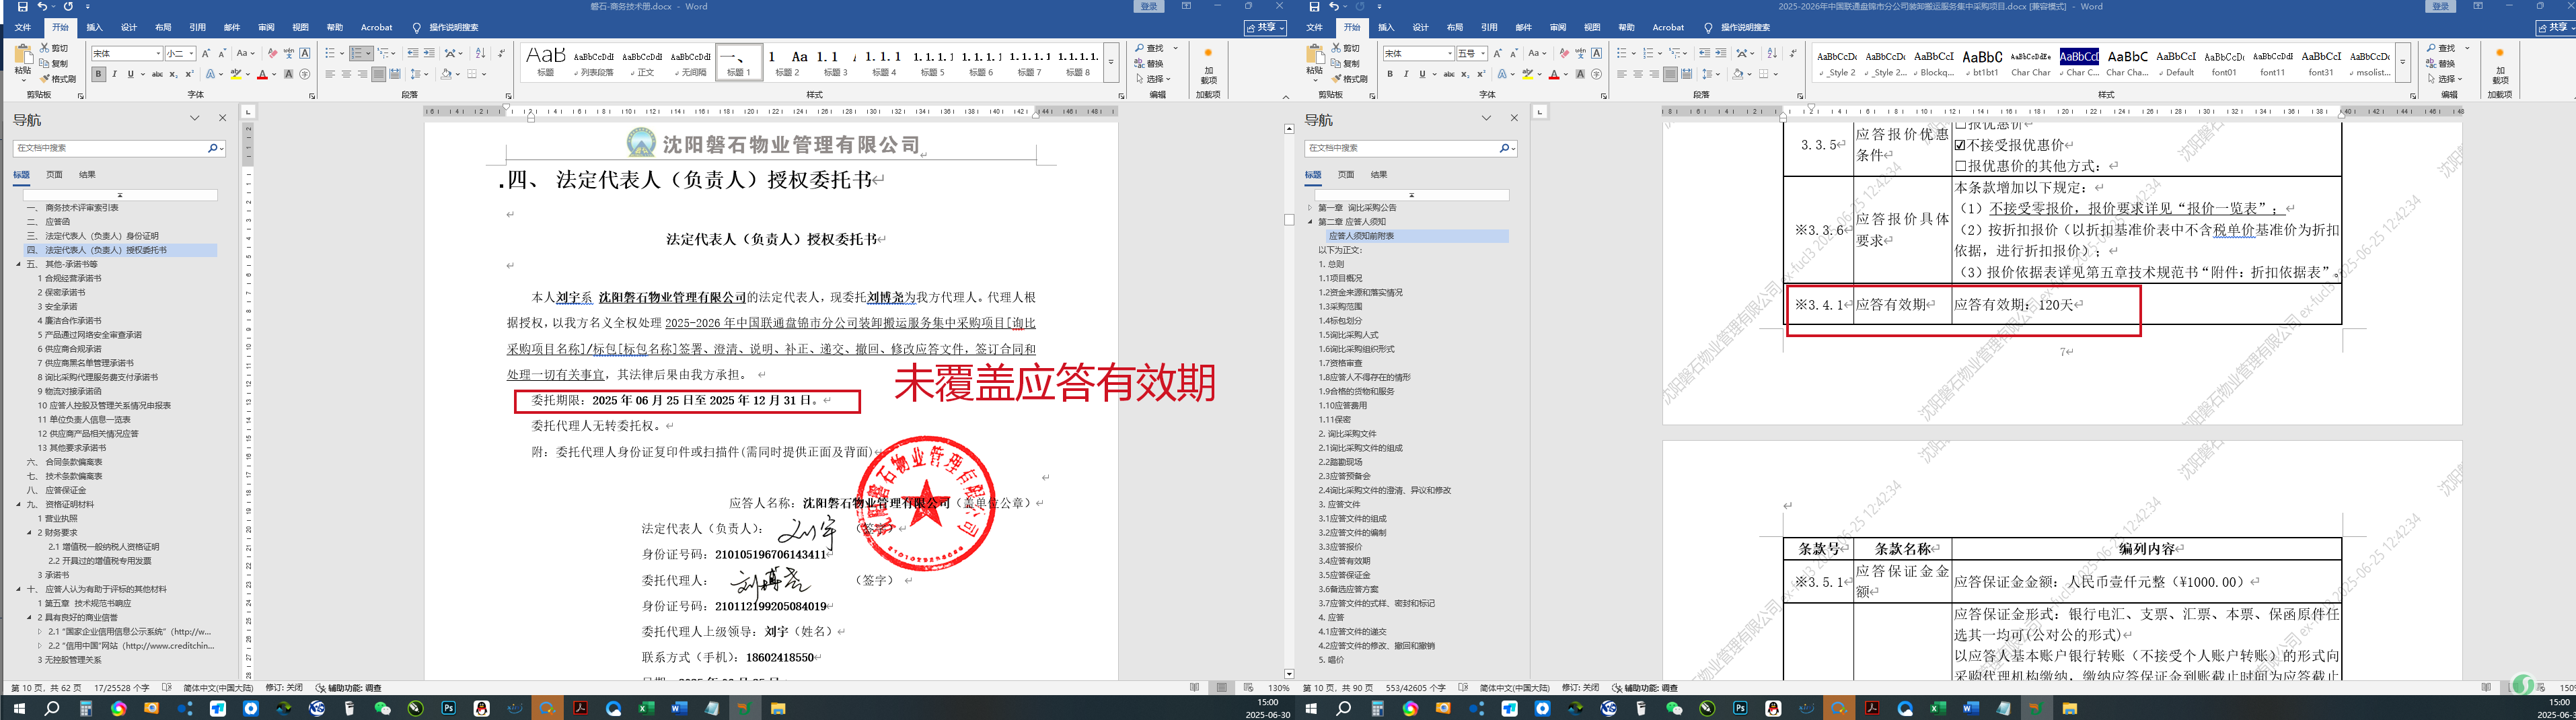
Task: Open the 审阅 tab in left Word window
Action: 266,27
